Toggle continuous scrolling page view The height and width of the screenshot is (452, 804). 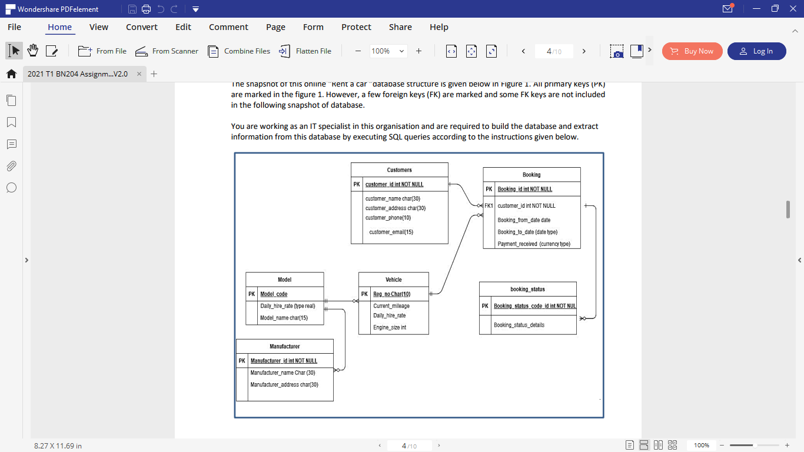tap(644, 446)
